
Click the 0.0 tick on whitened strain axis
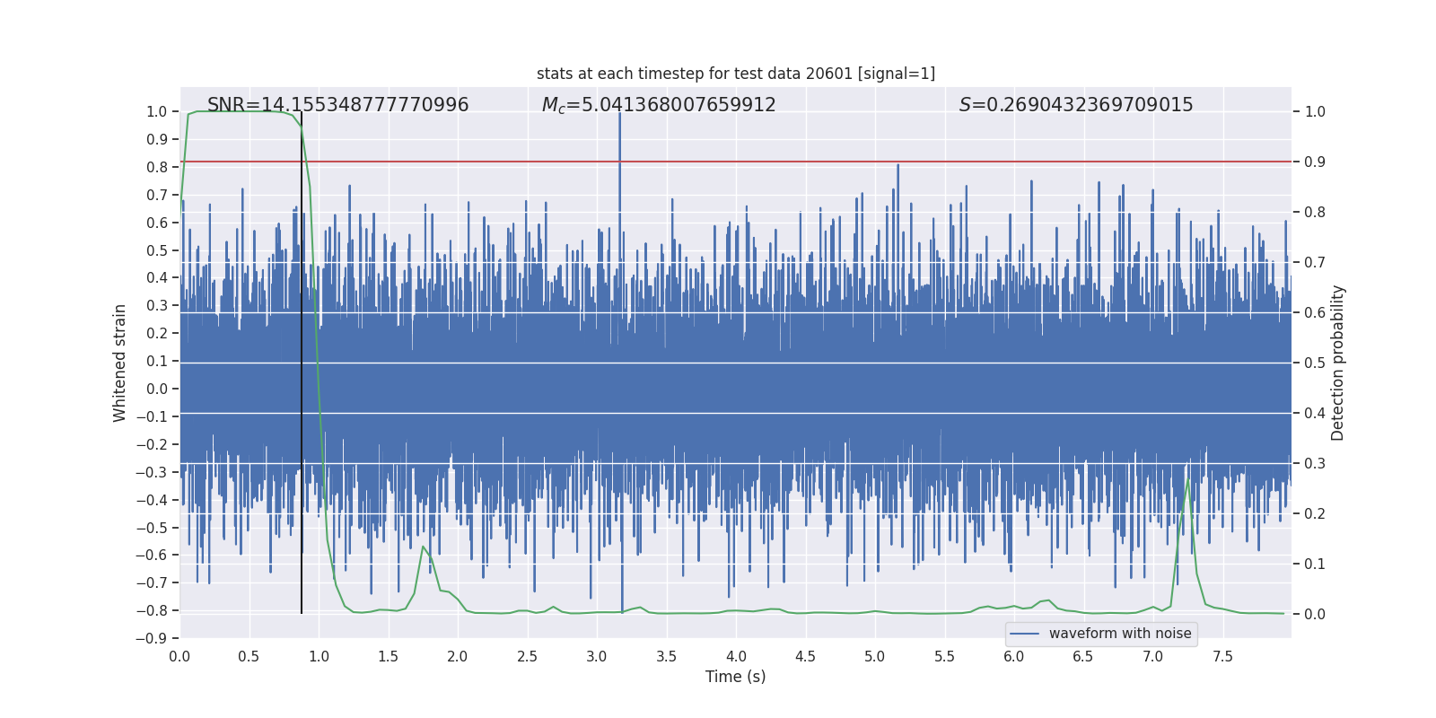pos(158,389)
